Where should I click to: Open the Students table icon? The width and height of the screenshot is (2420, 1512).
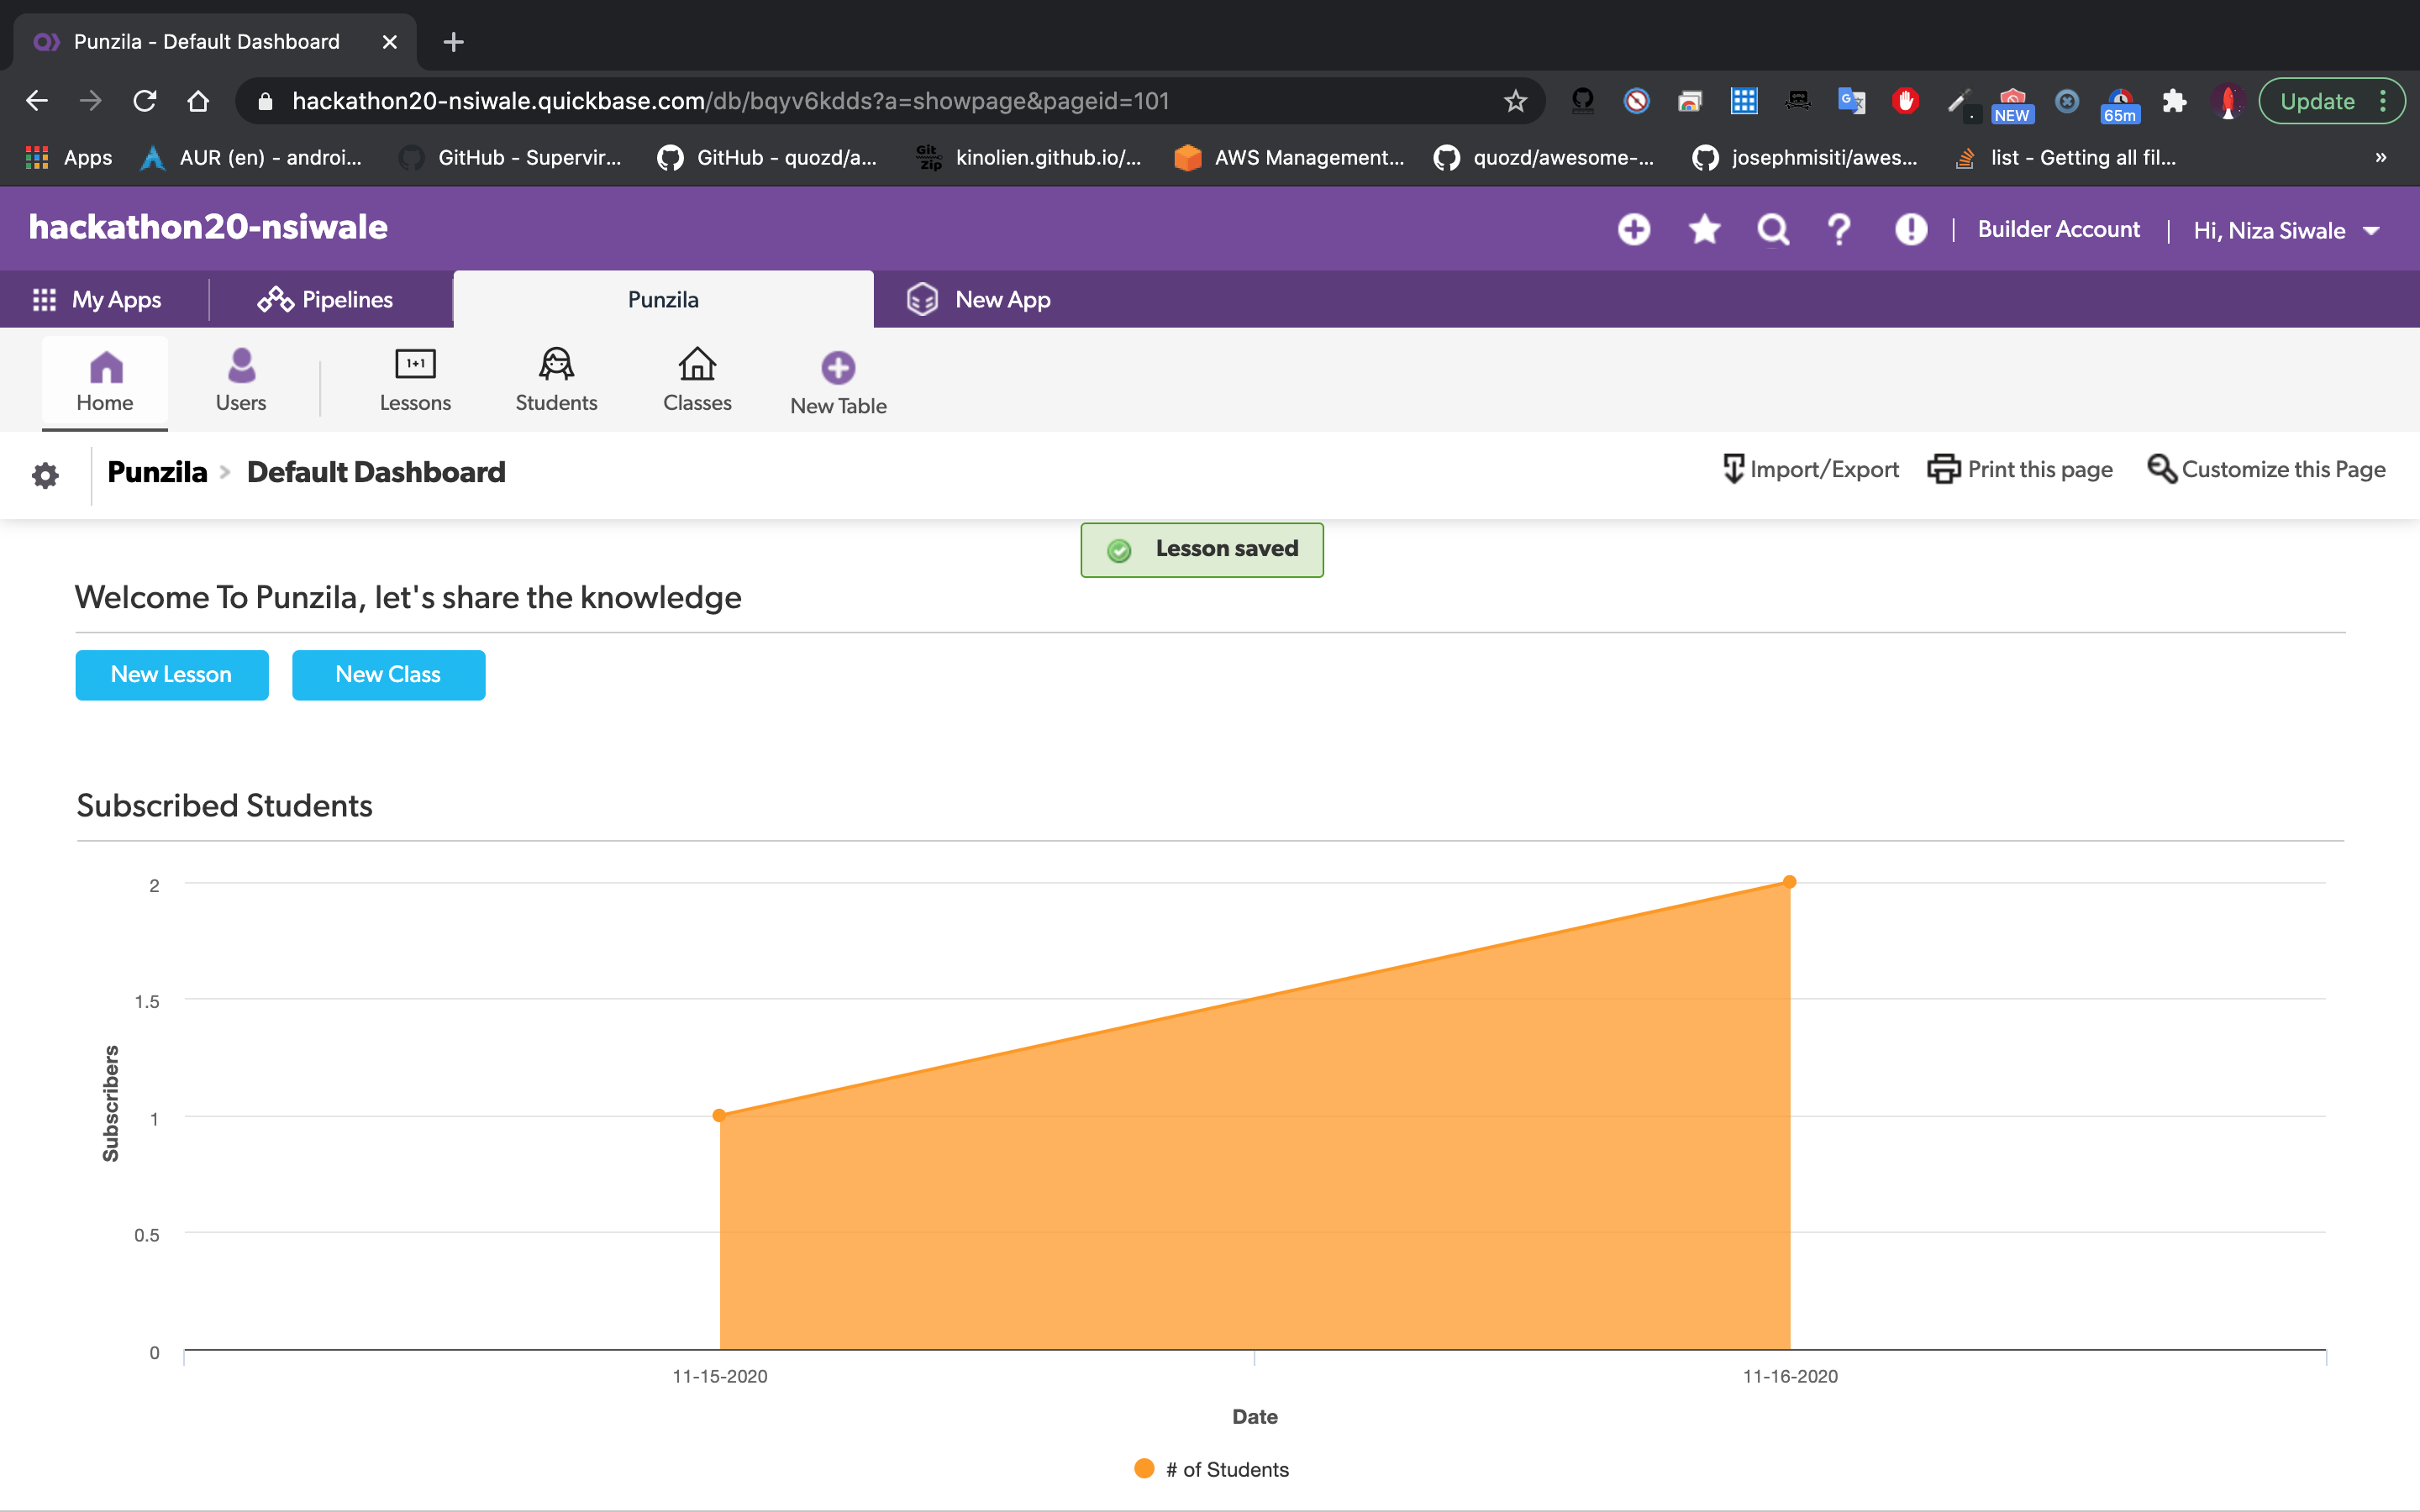pyautogui.click(x=556, y=365)
